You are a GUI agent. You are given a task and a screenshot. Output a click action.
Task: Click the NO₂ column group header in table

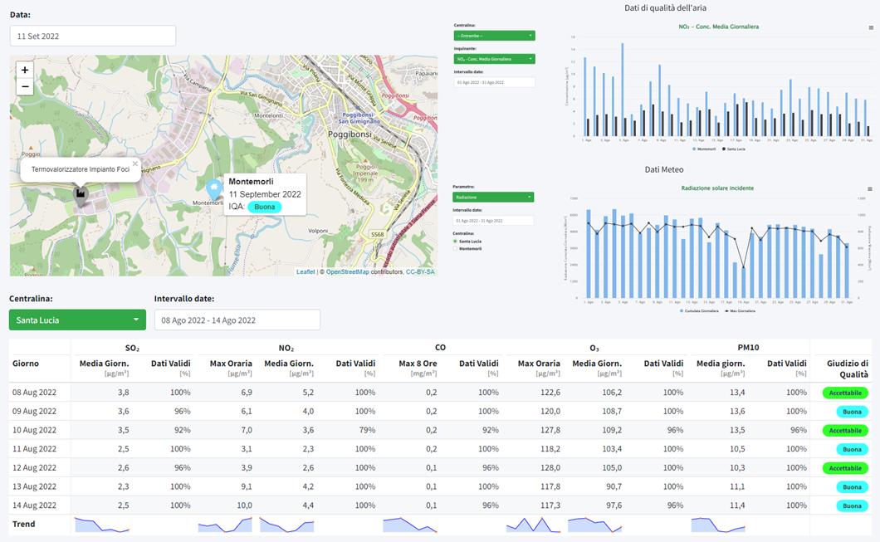coord(286,348)
